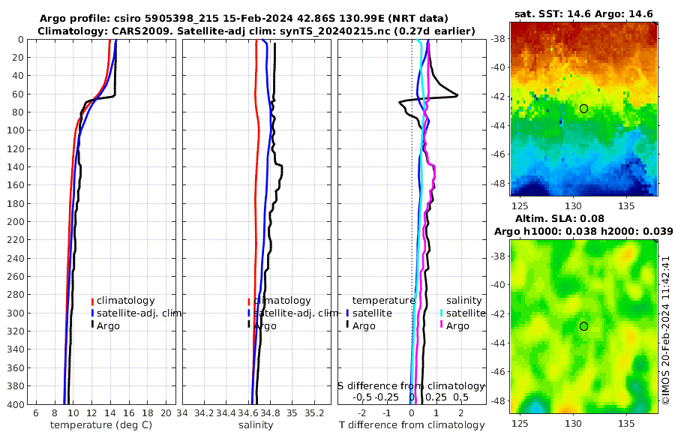This screenshot has height=435, width=675.
Task: Click the Argo position circle on SST map
Action: tap(583, 109)
